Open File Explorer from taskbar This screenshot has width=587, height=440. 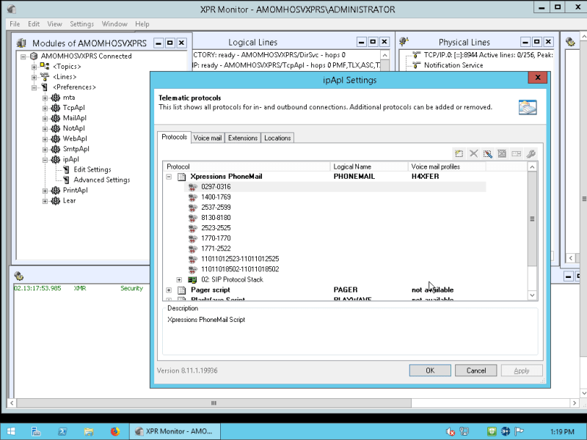tap(89, 431)
